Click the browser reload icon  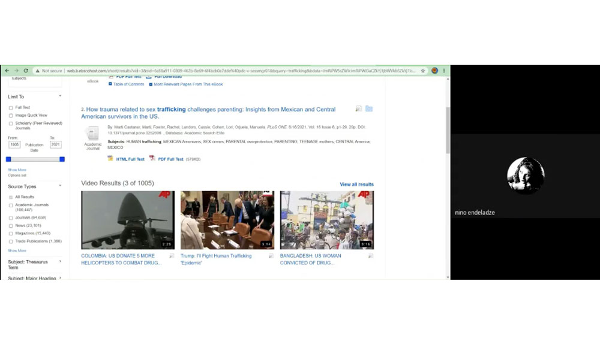[x=26, y=70]
